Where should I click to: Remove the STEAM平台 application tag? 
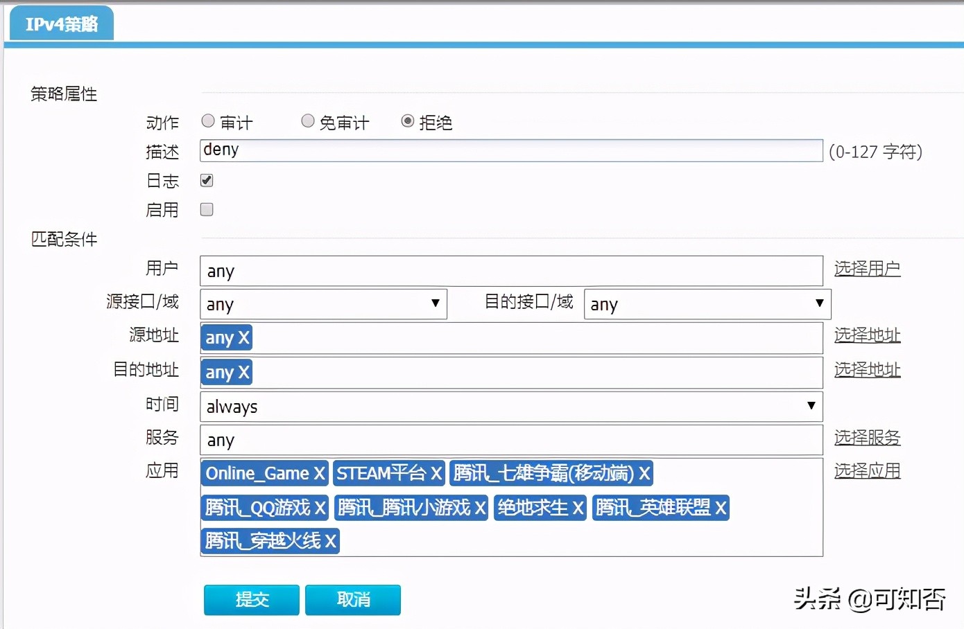436,473
